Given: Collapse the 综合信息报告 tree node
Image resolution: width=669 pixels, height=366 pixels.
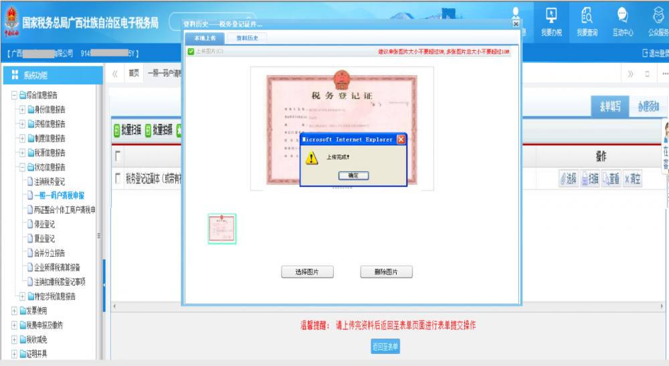Looking at the screenshot, I should [15, 95].
